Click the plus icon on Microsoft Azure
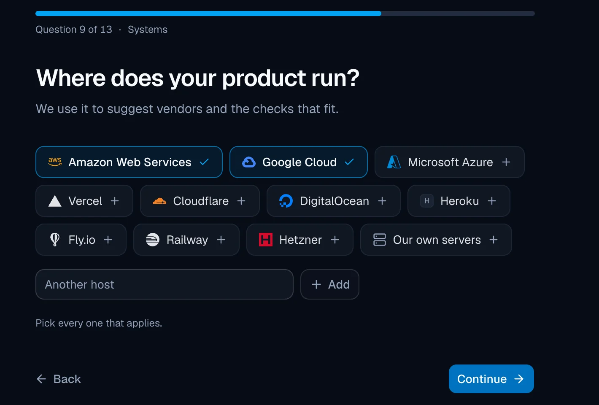The image size is (599, 405). pyautogui.click(x=506, y=162)
